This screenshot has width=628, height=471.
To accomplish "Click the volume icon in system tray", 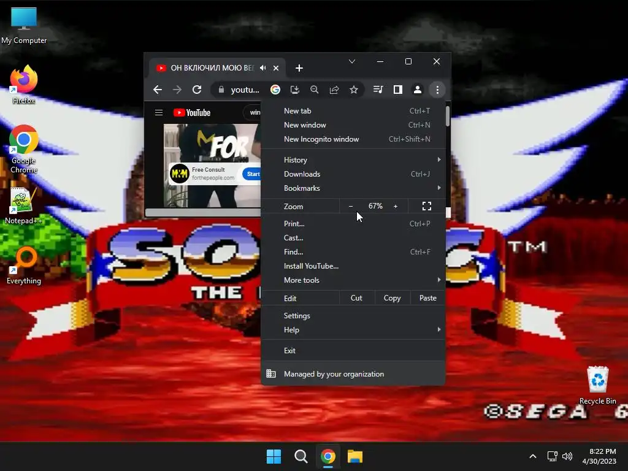I will (567, 456).
